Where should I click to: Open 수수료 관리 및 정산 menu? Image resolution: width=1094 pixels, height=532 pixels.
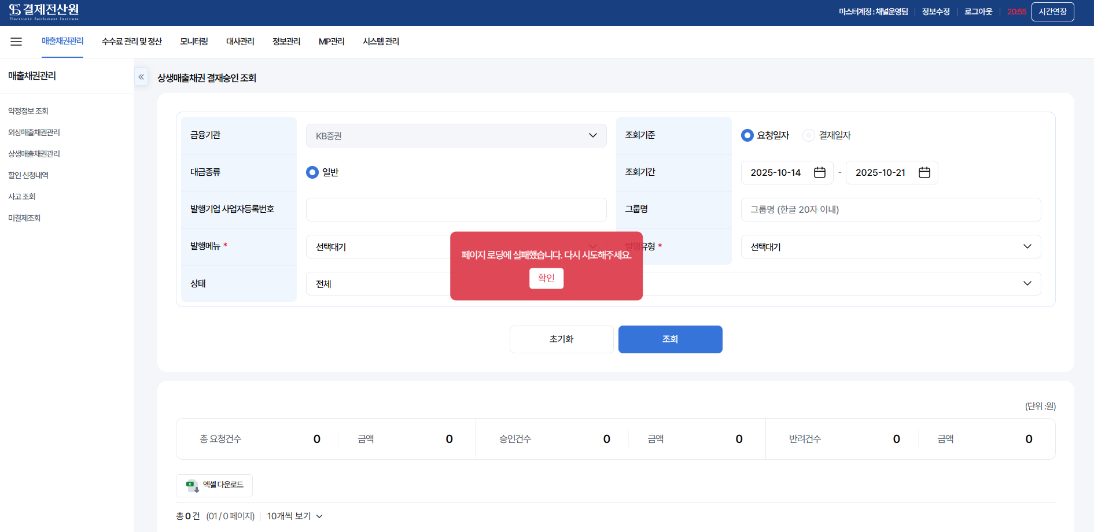pos(132,42)
